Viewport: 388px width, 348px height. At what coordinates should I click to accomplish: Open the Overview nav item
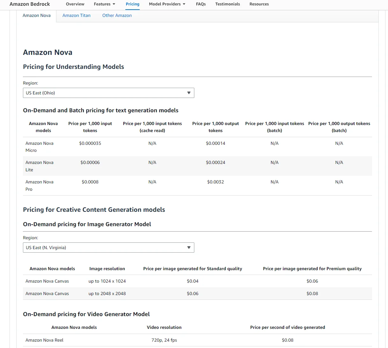(x=75, y=4)
